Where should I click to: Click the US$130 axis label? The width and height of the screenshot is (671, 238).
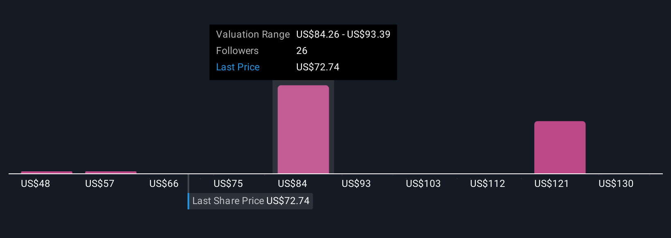(616, 184)
